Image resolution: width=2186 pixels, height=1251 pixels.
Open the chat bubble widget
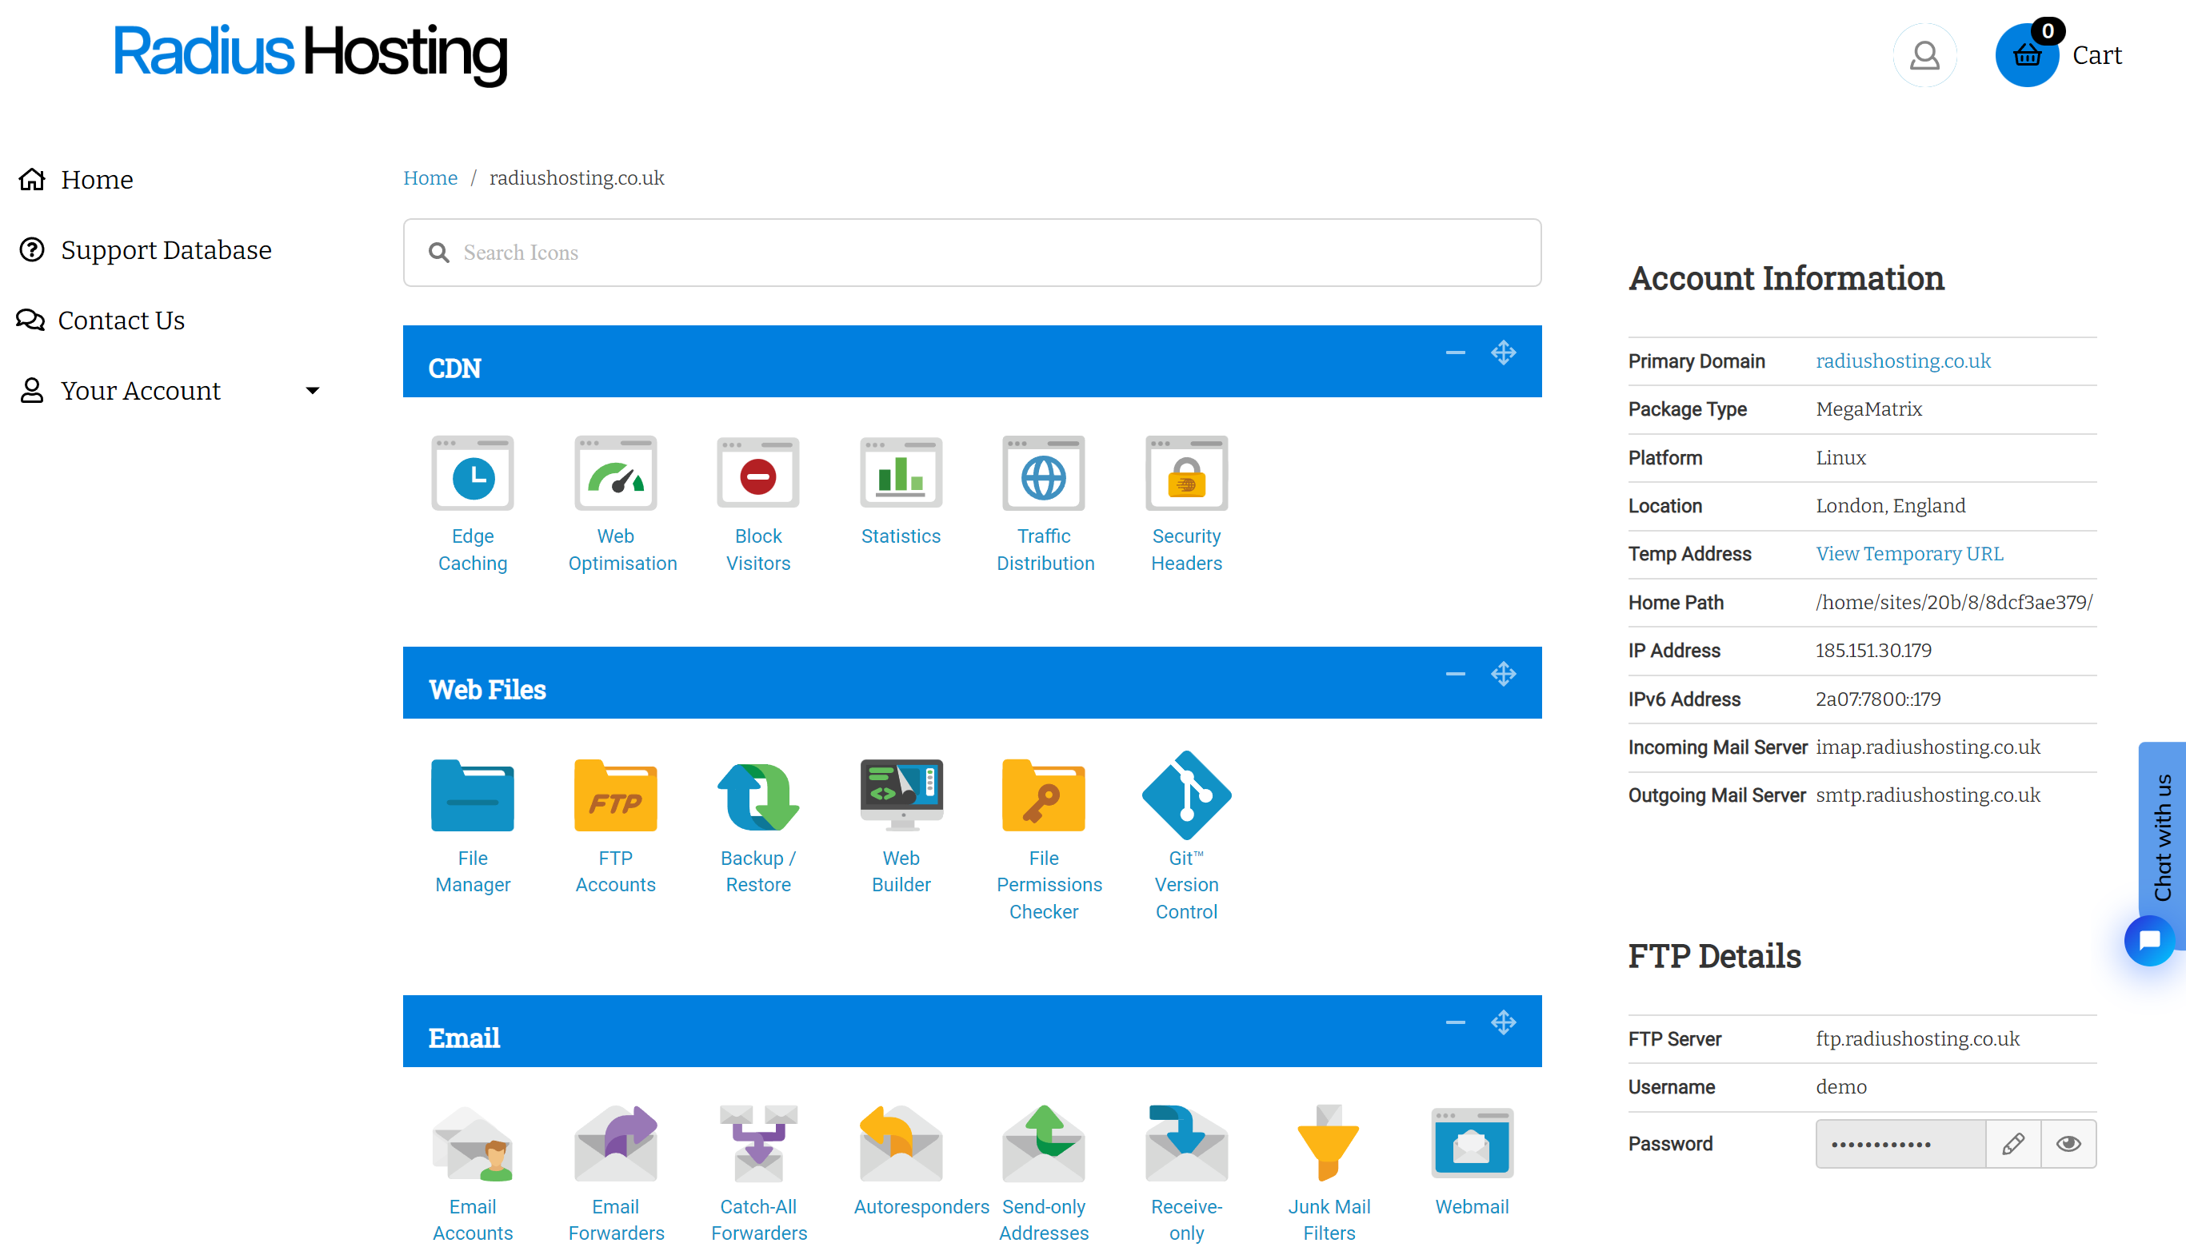2149,941
